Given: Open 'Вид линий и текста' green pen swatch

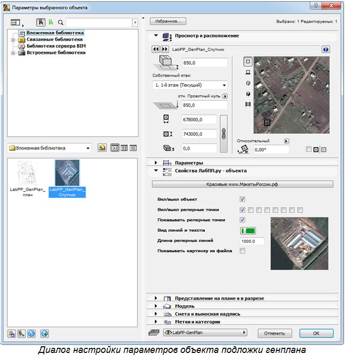Looking at the screenshot, I should 248,231.
